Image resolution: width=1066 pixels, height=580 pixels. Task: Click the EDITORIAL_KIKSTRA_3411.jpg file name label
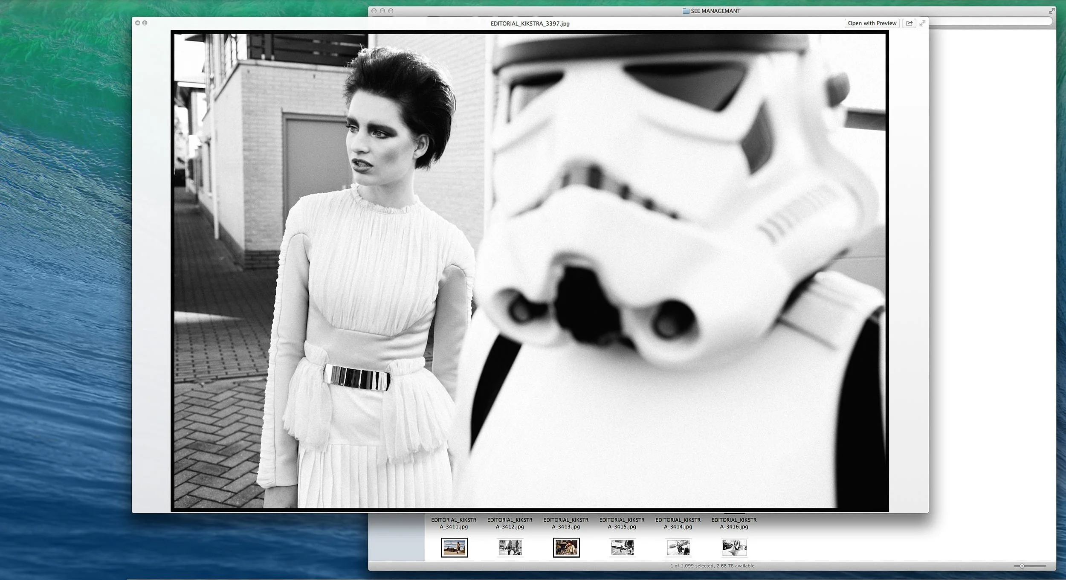click(454, 523)
